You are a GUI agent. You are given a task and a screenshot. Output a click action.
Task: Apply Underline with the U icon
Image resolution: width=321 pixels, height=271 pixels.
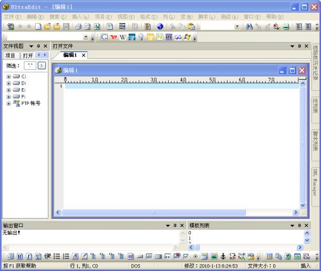[x=38, y=256]
